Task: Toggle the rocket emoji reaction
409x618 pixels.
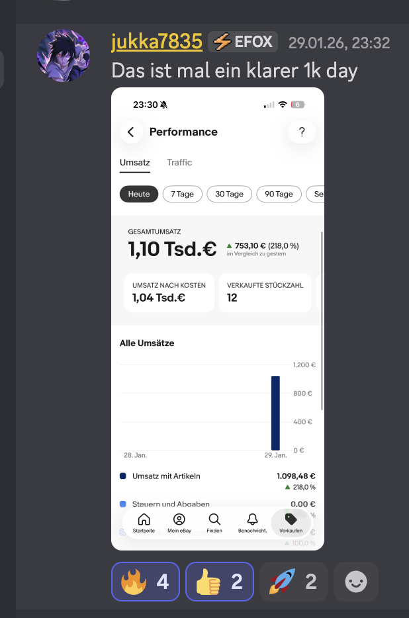Action: 293,582
